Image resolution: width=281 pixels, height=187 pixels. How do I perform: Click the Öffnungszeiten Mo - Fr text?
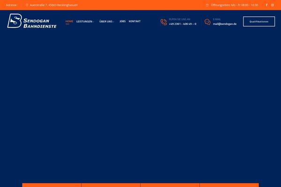point(235,5)
